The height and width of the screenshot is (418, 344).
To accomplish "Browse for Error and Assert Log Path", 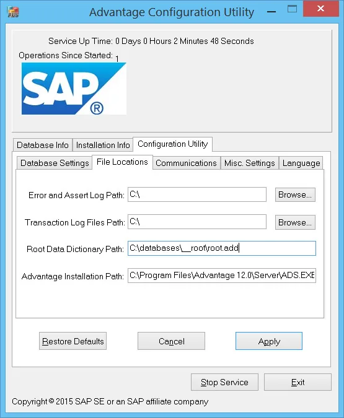I will pyautogui.click(x=295, y=194).
